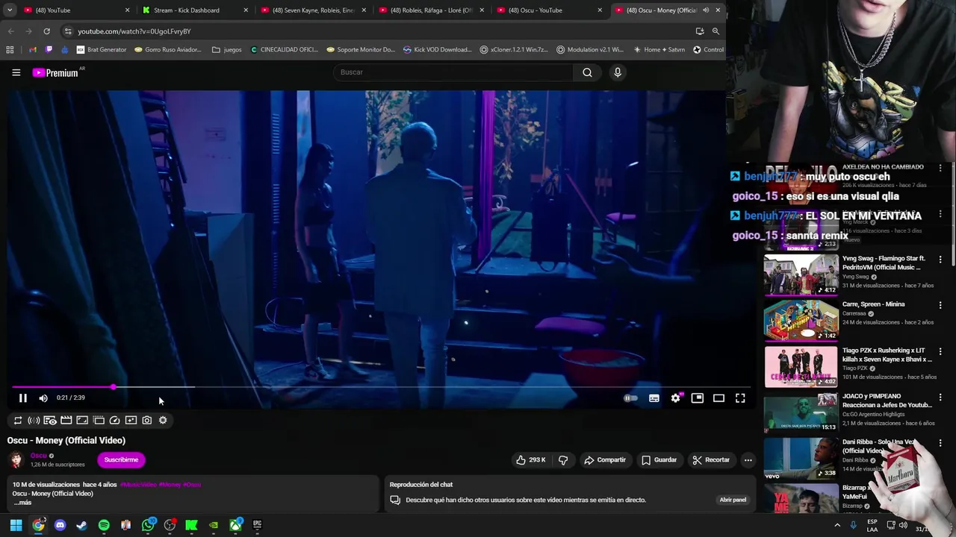Open the playback speed gauge icon
The image size is (956, 537).
pyautogui.click(x=115, y=421)
